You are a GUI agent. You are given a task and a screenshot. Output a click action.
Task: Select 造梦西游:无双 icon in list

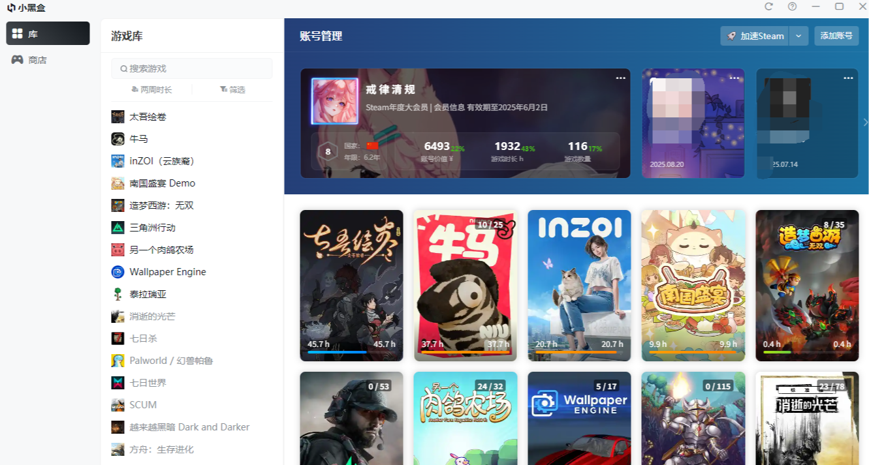point(118,205)
